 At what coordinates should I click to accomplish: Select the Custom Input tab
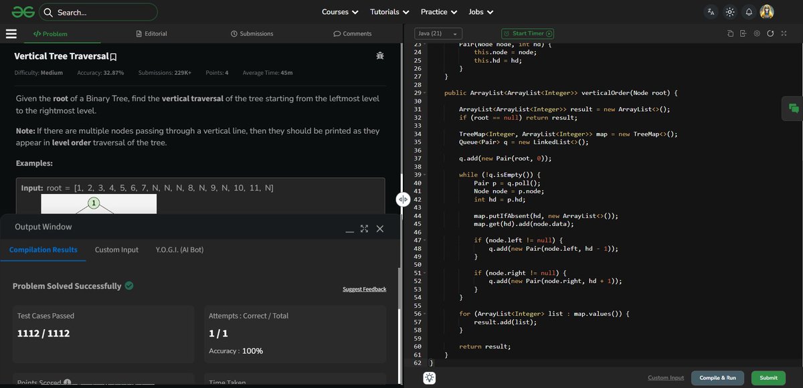click(x=116, y=250)
